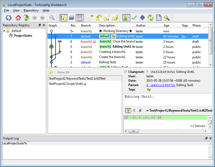Switch to the Revision Details view icon
This screenshot has width=215, height=167.
[126, 18]
